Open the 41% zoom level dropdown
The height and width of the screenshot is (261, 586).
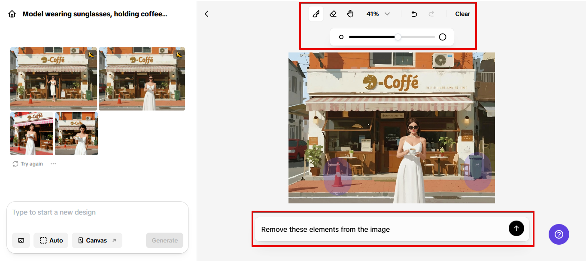point(378,14)
